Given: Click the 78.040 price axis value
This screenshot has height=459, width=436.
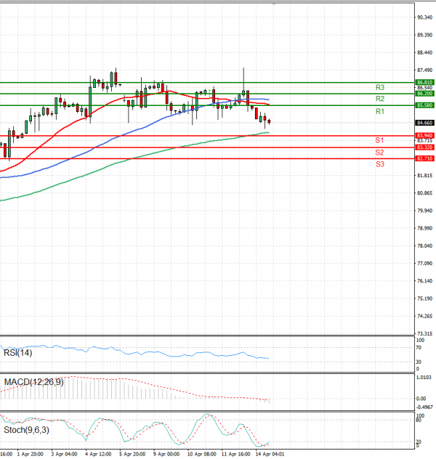Looking at the screenshot, I should coord(424,246).
